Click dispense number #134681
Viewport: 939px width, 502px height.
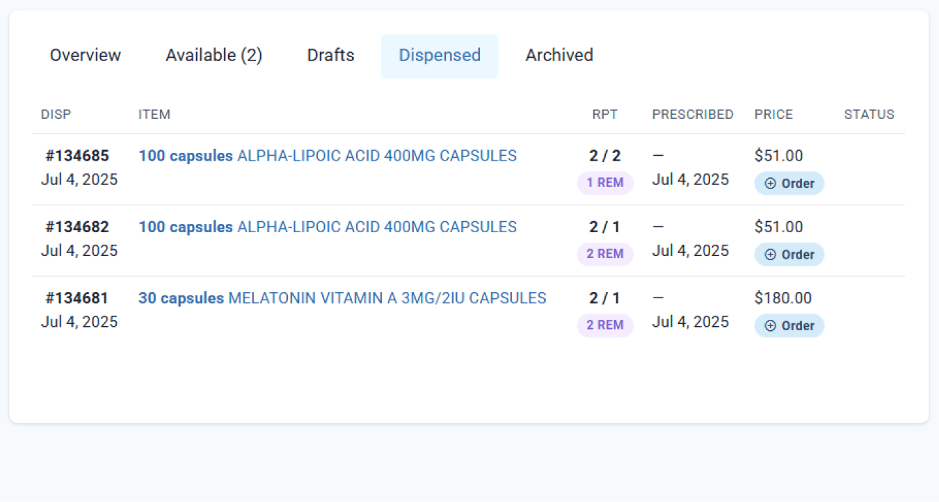[77, 298]
